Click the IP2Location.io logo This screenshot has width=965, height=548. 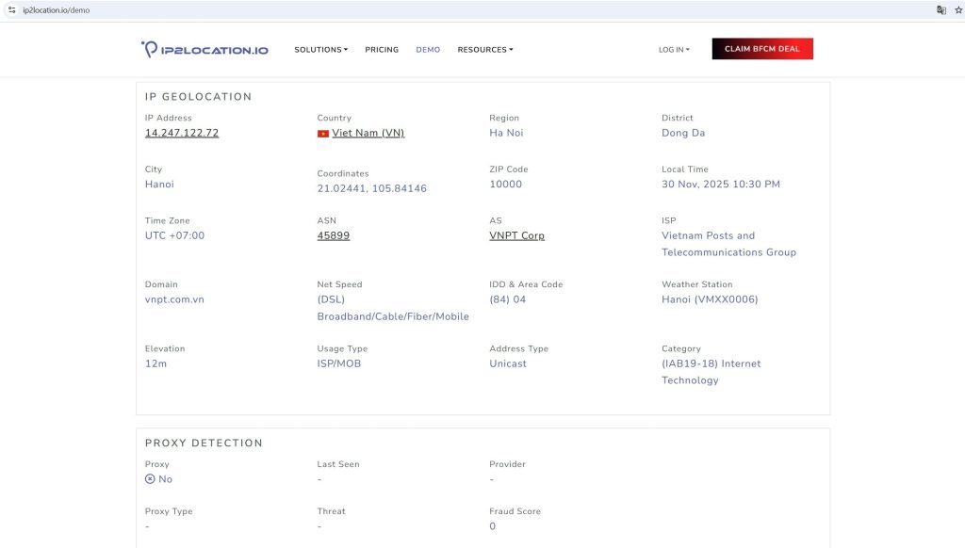pos(204,50)
